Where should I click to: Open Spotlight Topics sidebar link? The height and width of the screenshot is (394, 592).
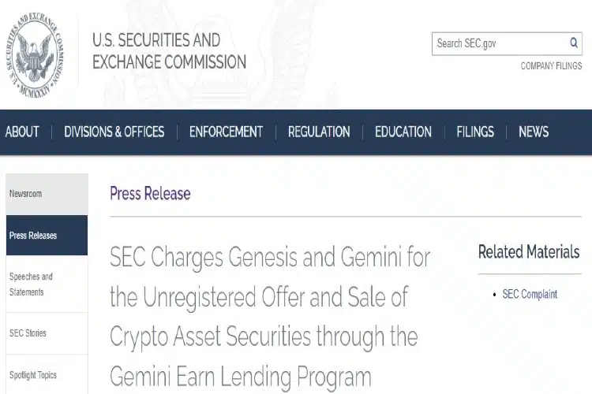click(x=47, y=375)
